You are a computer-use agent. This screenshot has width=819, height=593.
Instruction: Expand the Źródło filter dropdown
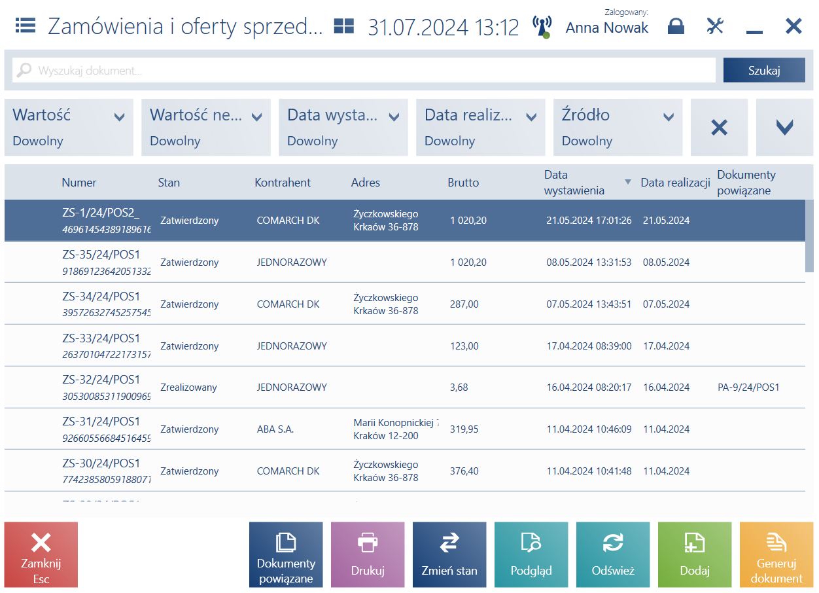(x=618, y=128)
